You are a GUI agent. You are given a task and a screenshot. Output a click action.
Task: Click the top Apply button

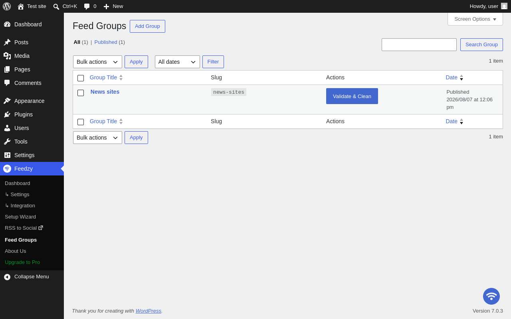[x=136, y=62]
